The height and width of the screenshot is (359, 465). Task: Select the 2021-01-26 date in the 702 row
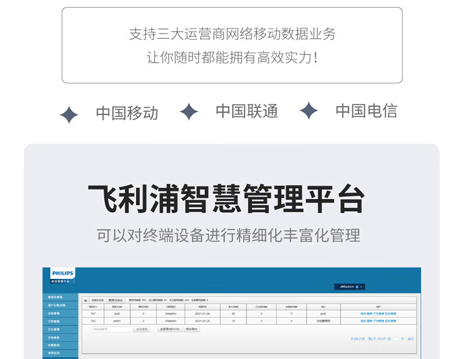[x=202, y=321]
